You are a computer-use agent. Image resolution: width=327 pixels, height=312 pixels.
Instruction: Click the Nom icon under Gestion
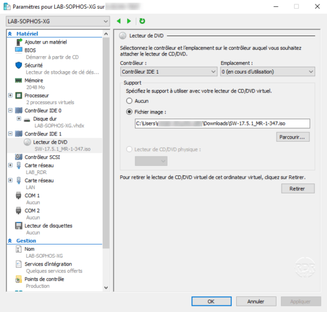pos(19,249)
